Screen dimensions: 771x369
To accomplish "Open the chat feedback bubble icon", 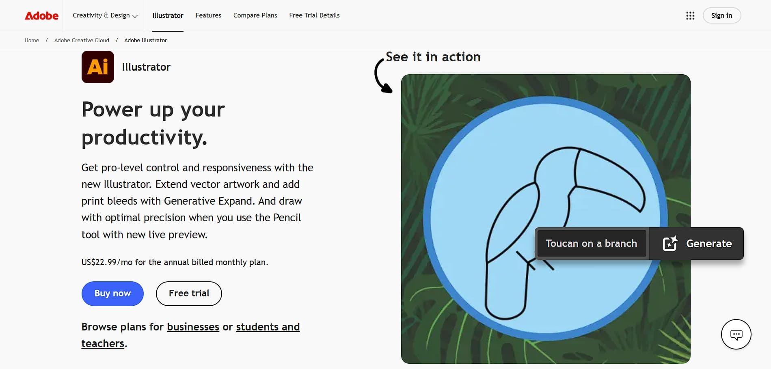I will coord(736,334).
